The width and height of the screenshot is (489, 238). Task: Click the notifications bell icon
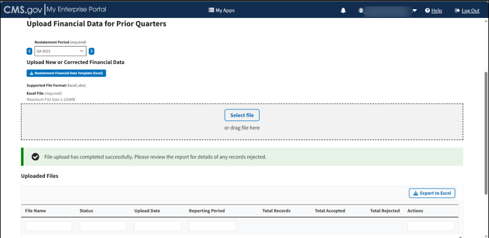(343, 11)
